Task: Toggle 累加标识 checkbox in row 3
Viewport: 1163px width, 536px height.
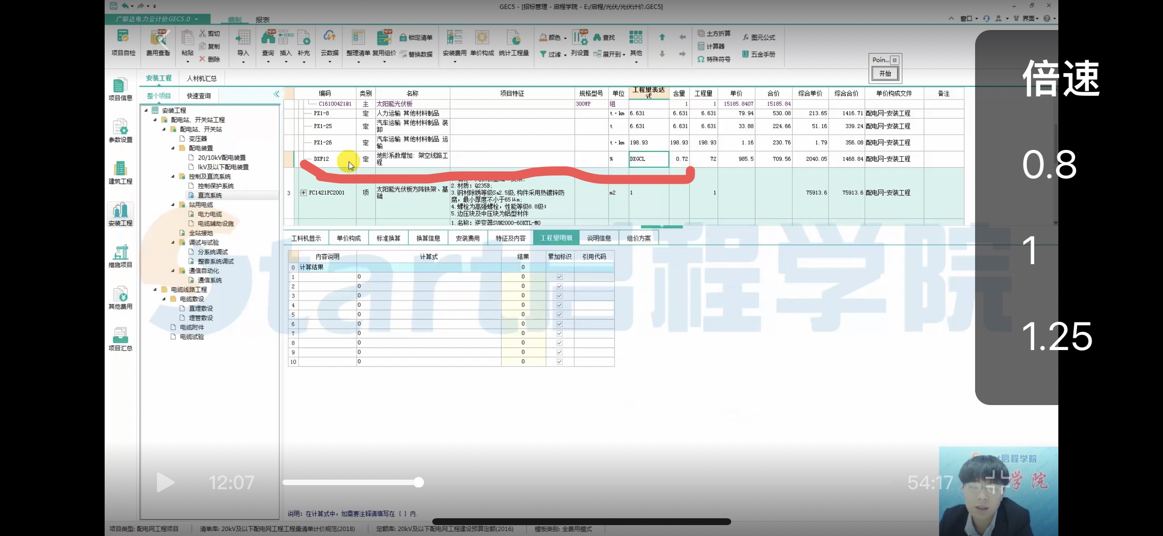Action: [x=559, y=296]
